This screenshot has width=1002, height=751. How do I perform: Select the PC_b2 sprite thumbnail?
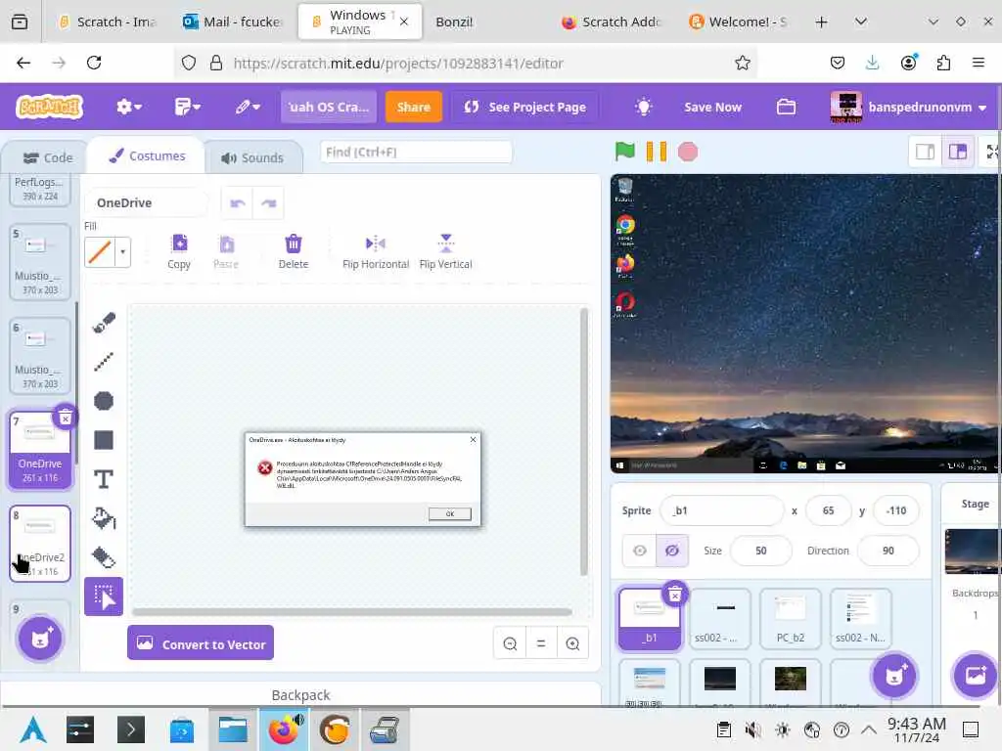point(790,618)
